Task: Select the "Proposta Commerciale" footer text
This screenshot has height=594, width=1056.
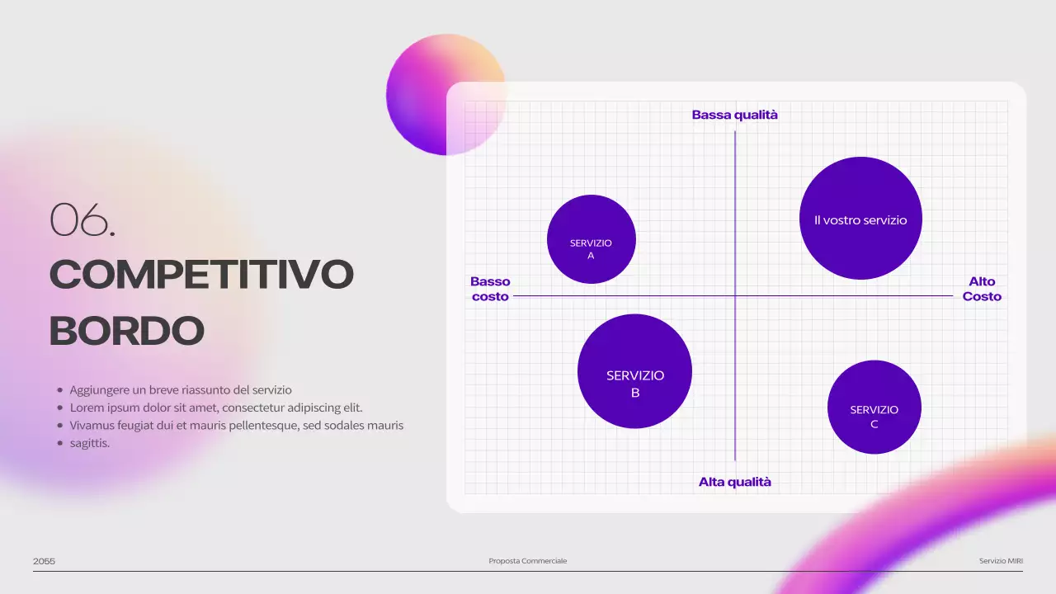Action: tap(527, 561)
